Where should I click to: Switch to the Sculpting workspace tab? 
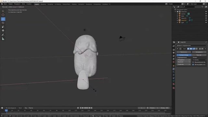50,4
